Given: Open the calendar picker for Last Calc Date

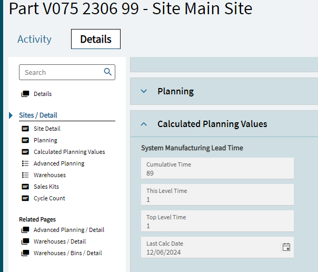Looking at the screenshot, I should click(x=286, y=247).
